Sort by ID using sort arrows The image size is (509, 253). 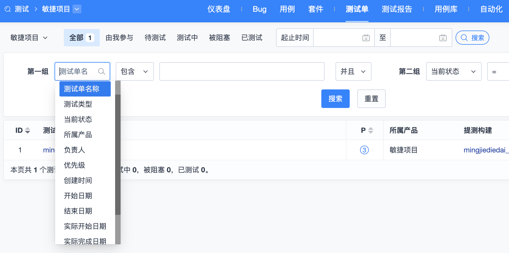tap(28, 130)
